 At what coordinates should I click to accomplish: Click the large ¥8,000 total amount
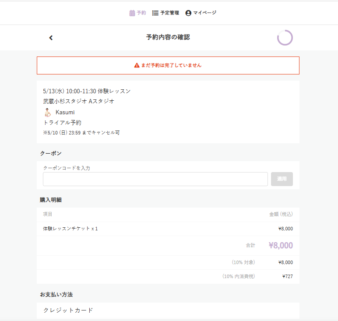[x=281, y=246]
